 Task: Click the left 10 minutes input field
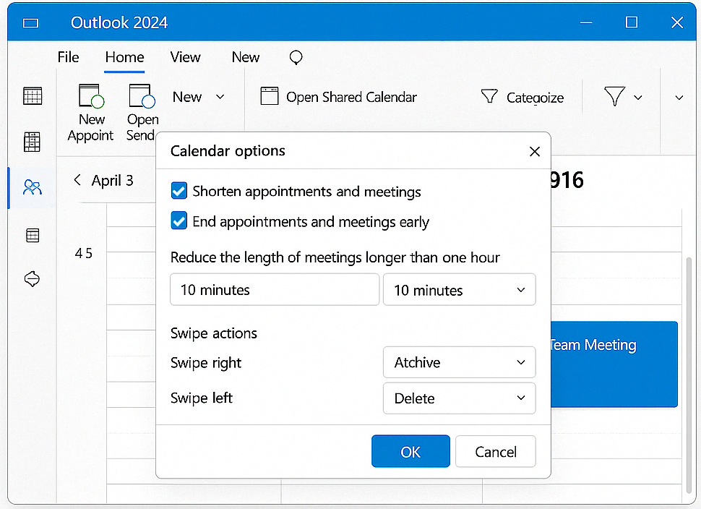tap(275, 290)
